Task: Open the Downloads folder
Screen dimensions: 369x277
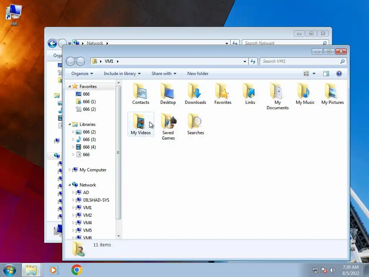Action: 195,94
